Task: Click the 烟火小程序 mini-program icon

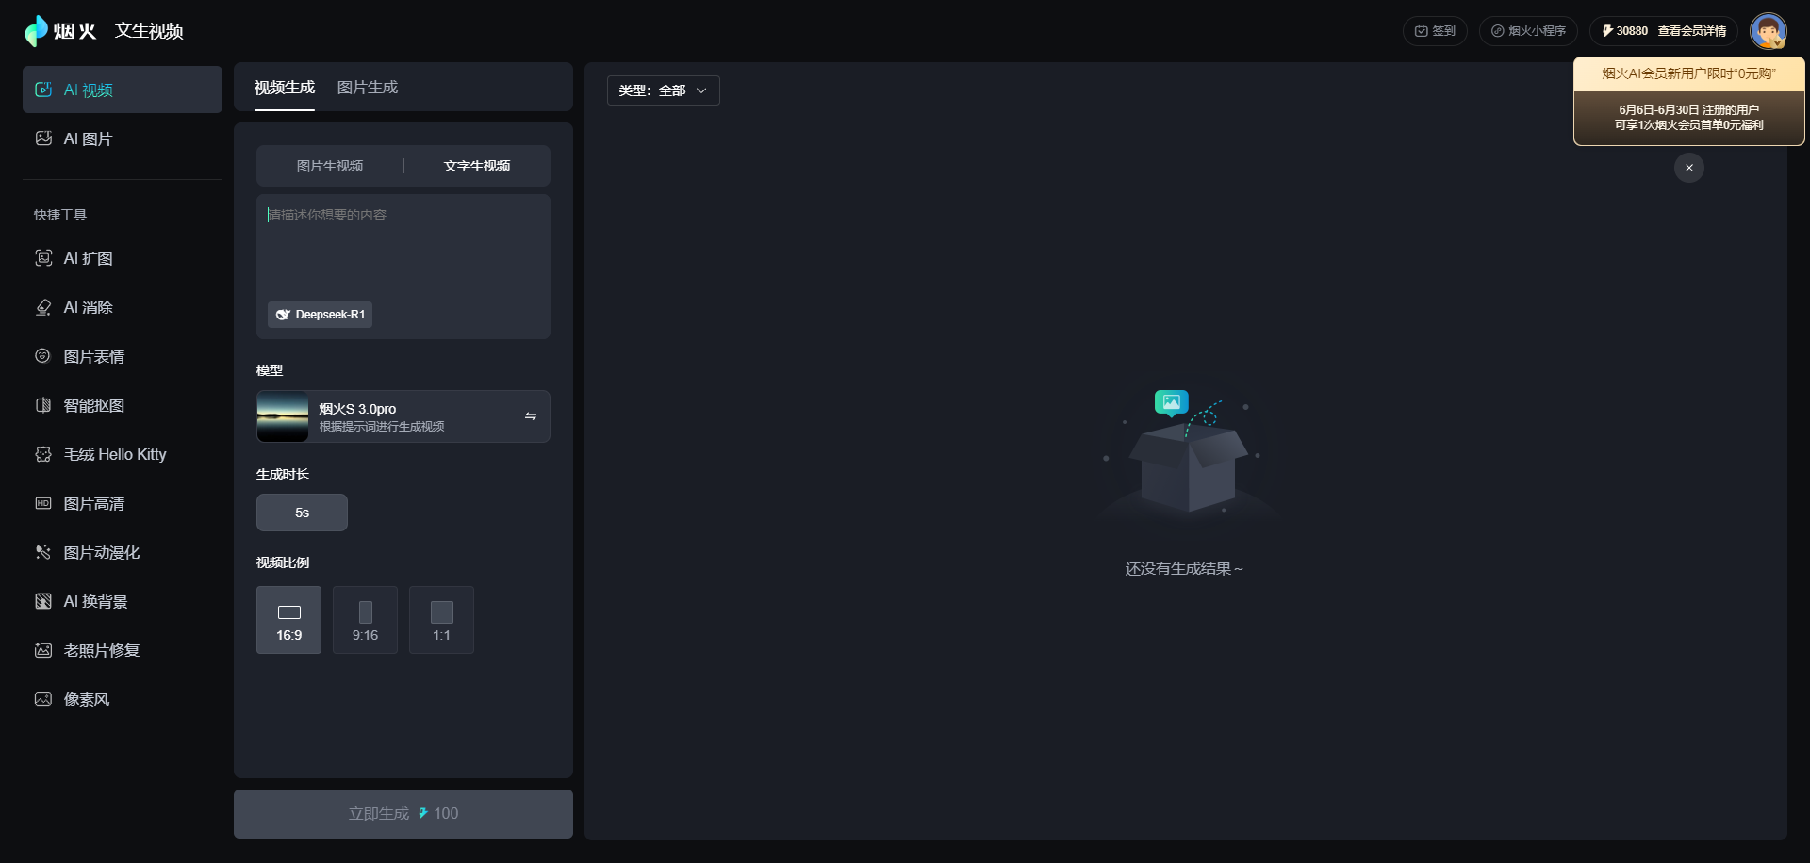Action: tap(1497, 31)
